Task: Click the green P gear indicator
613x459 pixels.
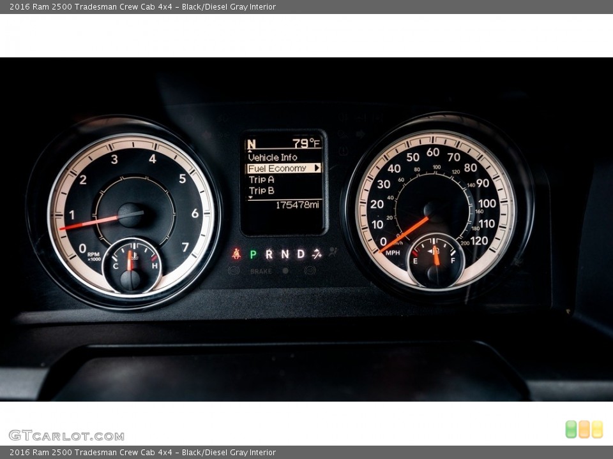Action: coord(253,254)
